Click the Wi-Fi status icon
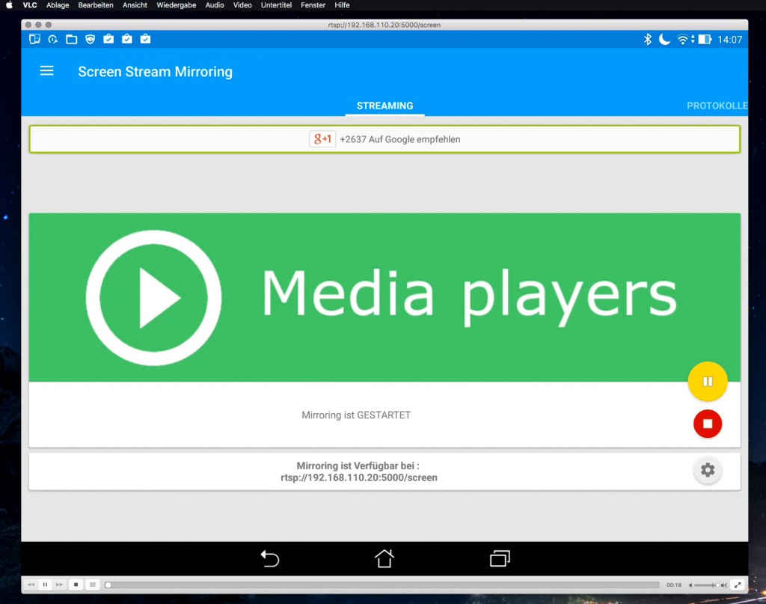The image size is (766, 604). click(x=682, y=39)
